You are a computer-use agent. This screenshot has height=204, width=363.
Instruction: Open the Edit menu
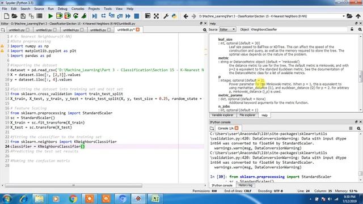point(14,8)
